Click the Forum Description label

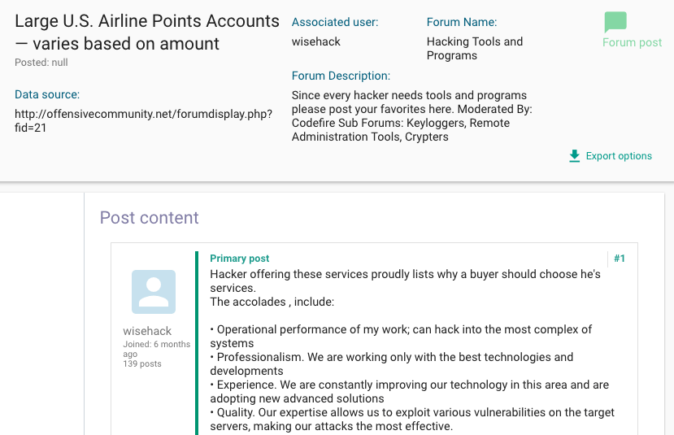[341, 76]
